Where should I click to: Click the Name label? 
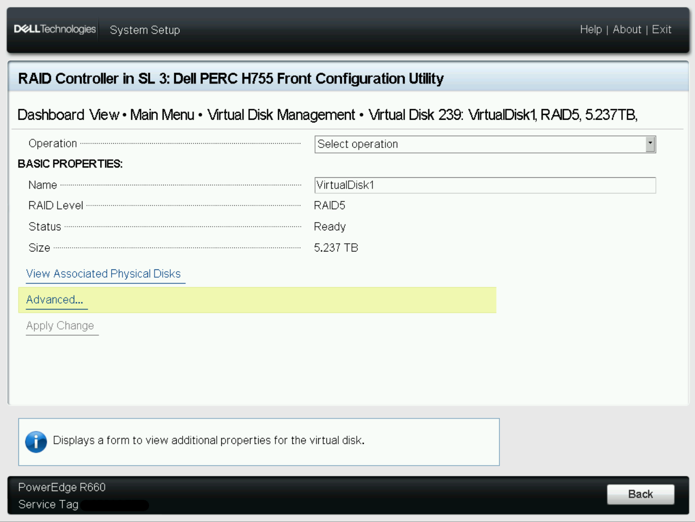(42, 185)
